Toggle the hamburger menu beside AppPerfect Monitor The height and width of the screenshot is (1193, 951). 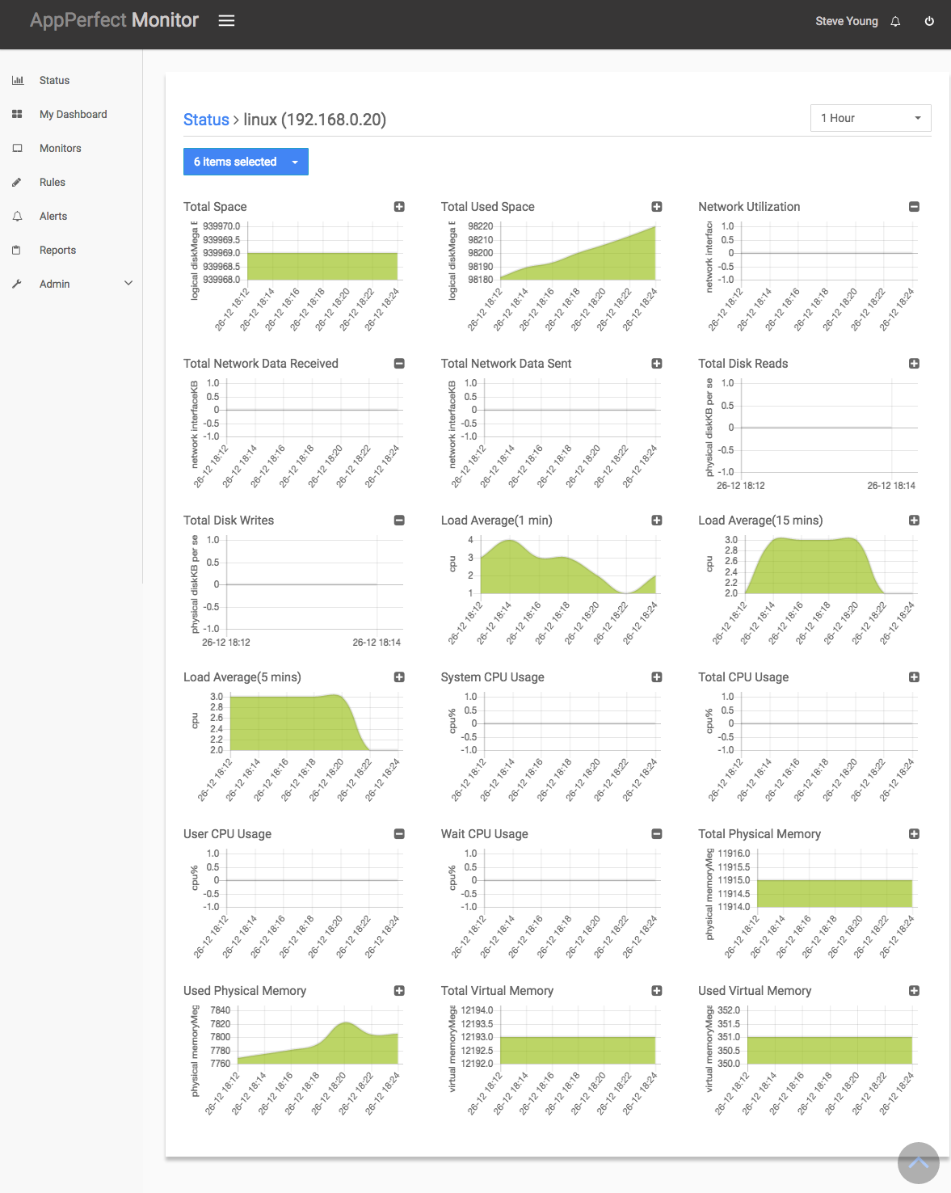[226, 21]
